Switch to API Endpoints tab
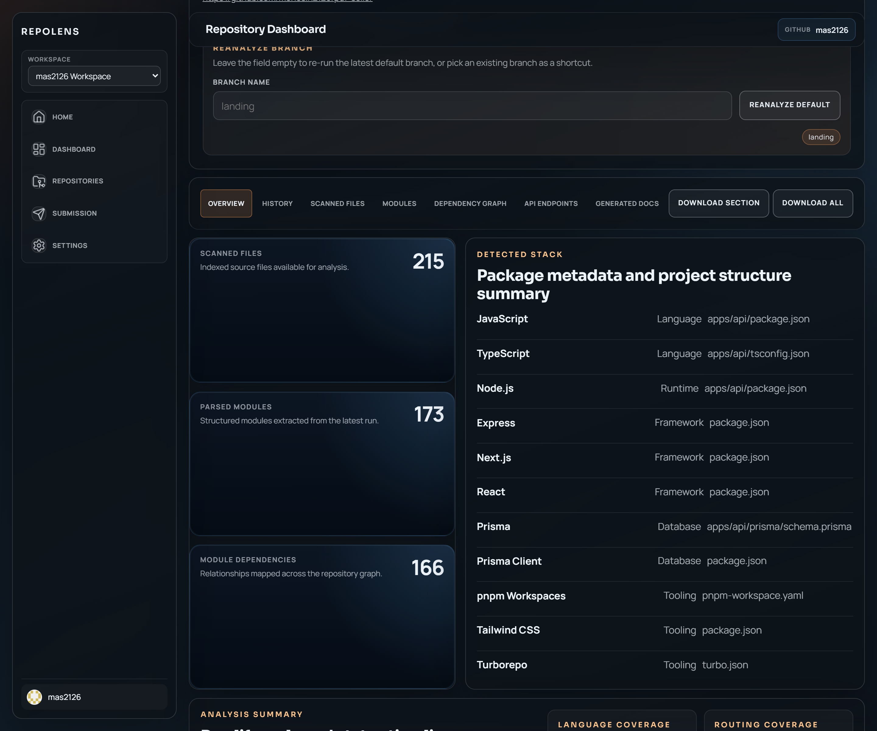 pos(551,203)
